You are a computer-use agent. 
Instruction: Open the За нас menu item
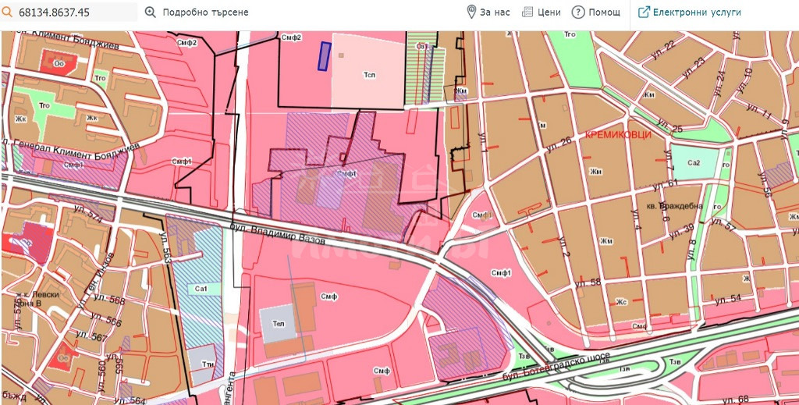coord(495,12)
